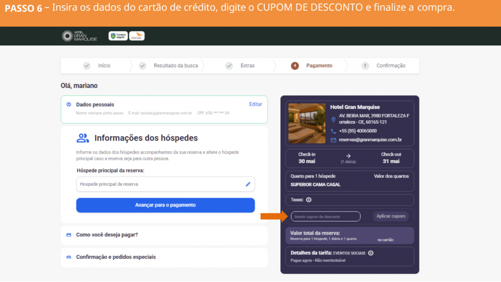Click the pencil edit icon in guest field
The width and height of the screenshot is (501, 282).
pyautogui.click(x=248, y=184)
